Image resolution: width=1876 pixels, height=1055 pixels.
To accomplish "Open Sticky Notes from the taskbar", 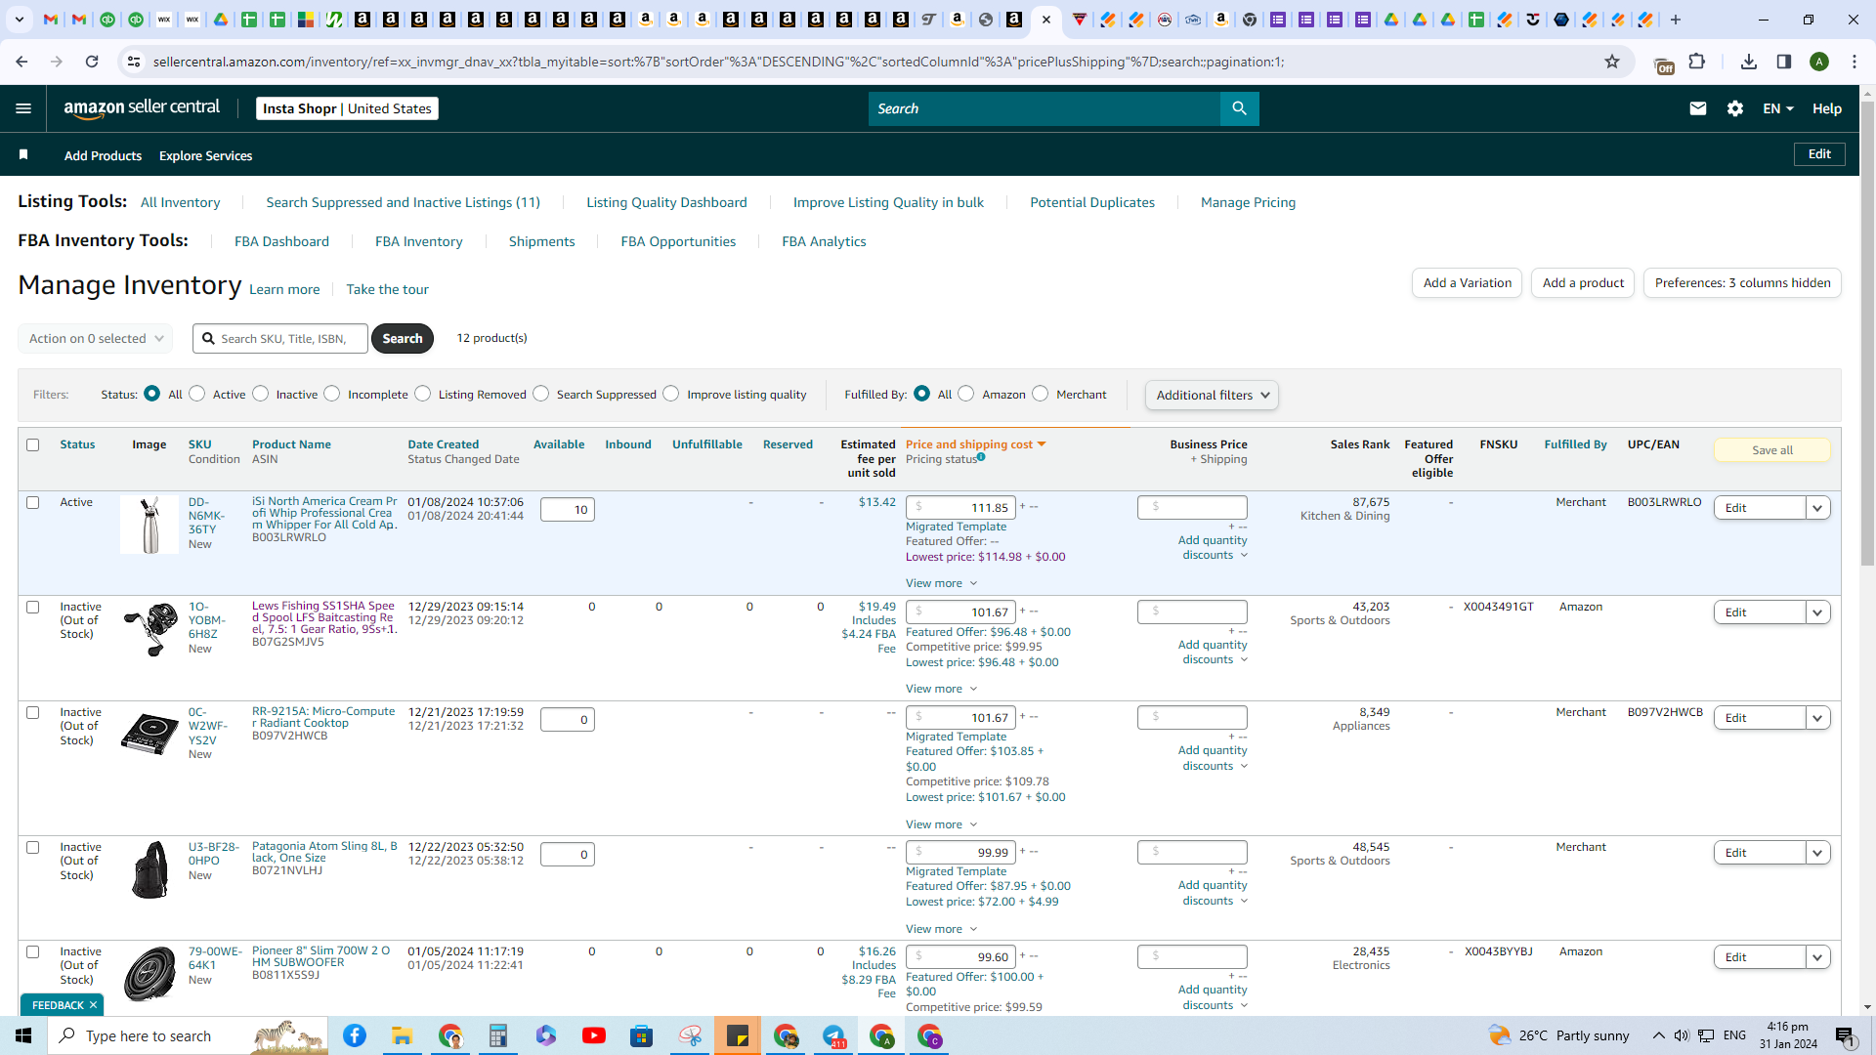I will click(x=738, y=1035).
